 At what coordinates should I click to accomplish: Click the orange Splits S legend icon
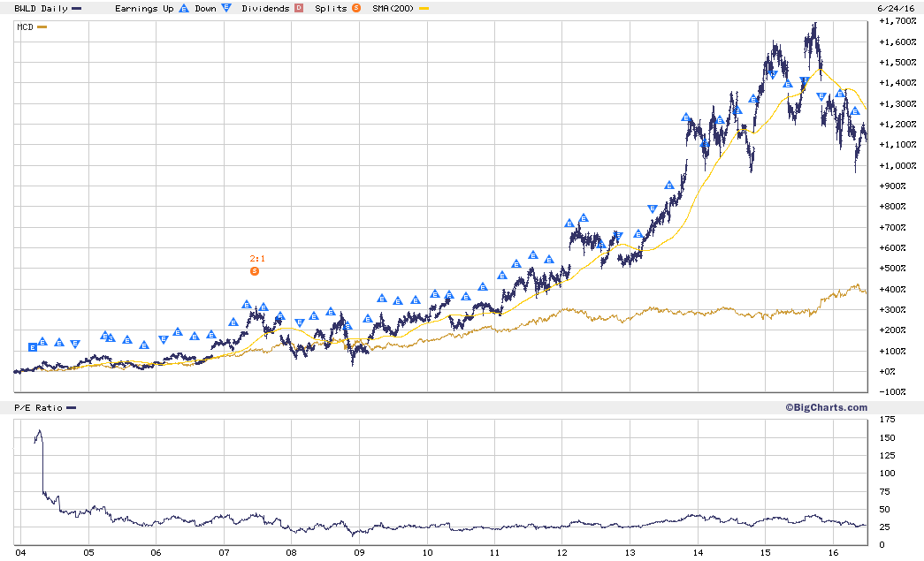pos(356,8)
